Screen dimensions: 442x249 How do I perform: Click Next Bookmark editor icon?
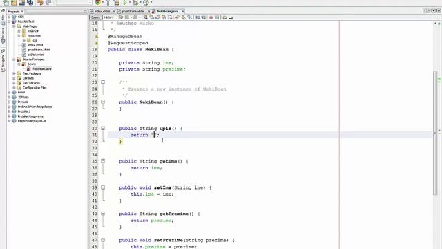(x=184, y=17)
